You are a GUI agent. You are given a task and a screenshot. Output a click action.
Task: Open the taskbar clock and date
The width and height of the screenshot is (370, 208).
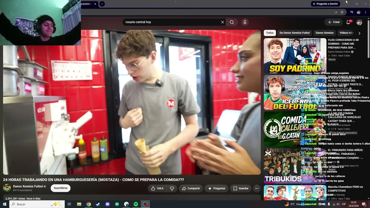pyautogui.click(x=354, y=204)
